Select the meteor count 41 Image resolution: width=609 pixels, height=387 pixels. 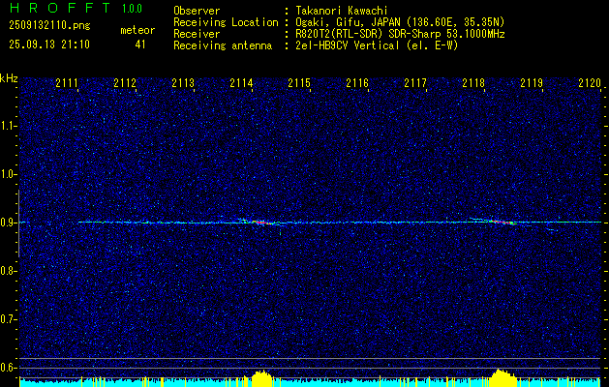click(140, 45)
